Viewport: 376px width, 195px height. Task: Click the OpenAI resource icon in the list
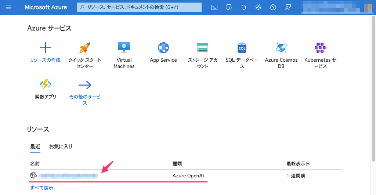[33, 175]
